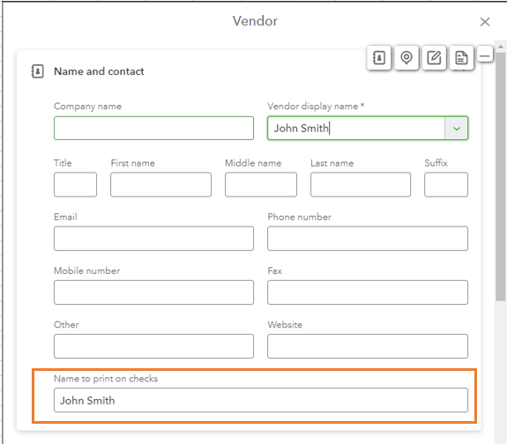
Task: Click the Email field
Action: click(154, 239)
